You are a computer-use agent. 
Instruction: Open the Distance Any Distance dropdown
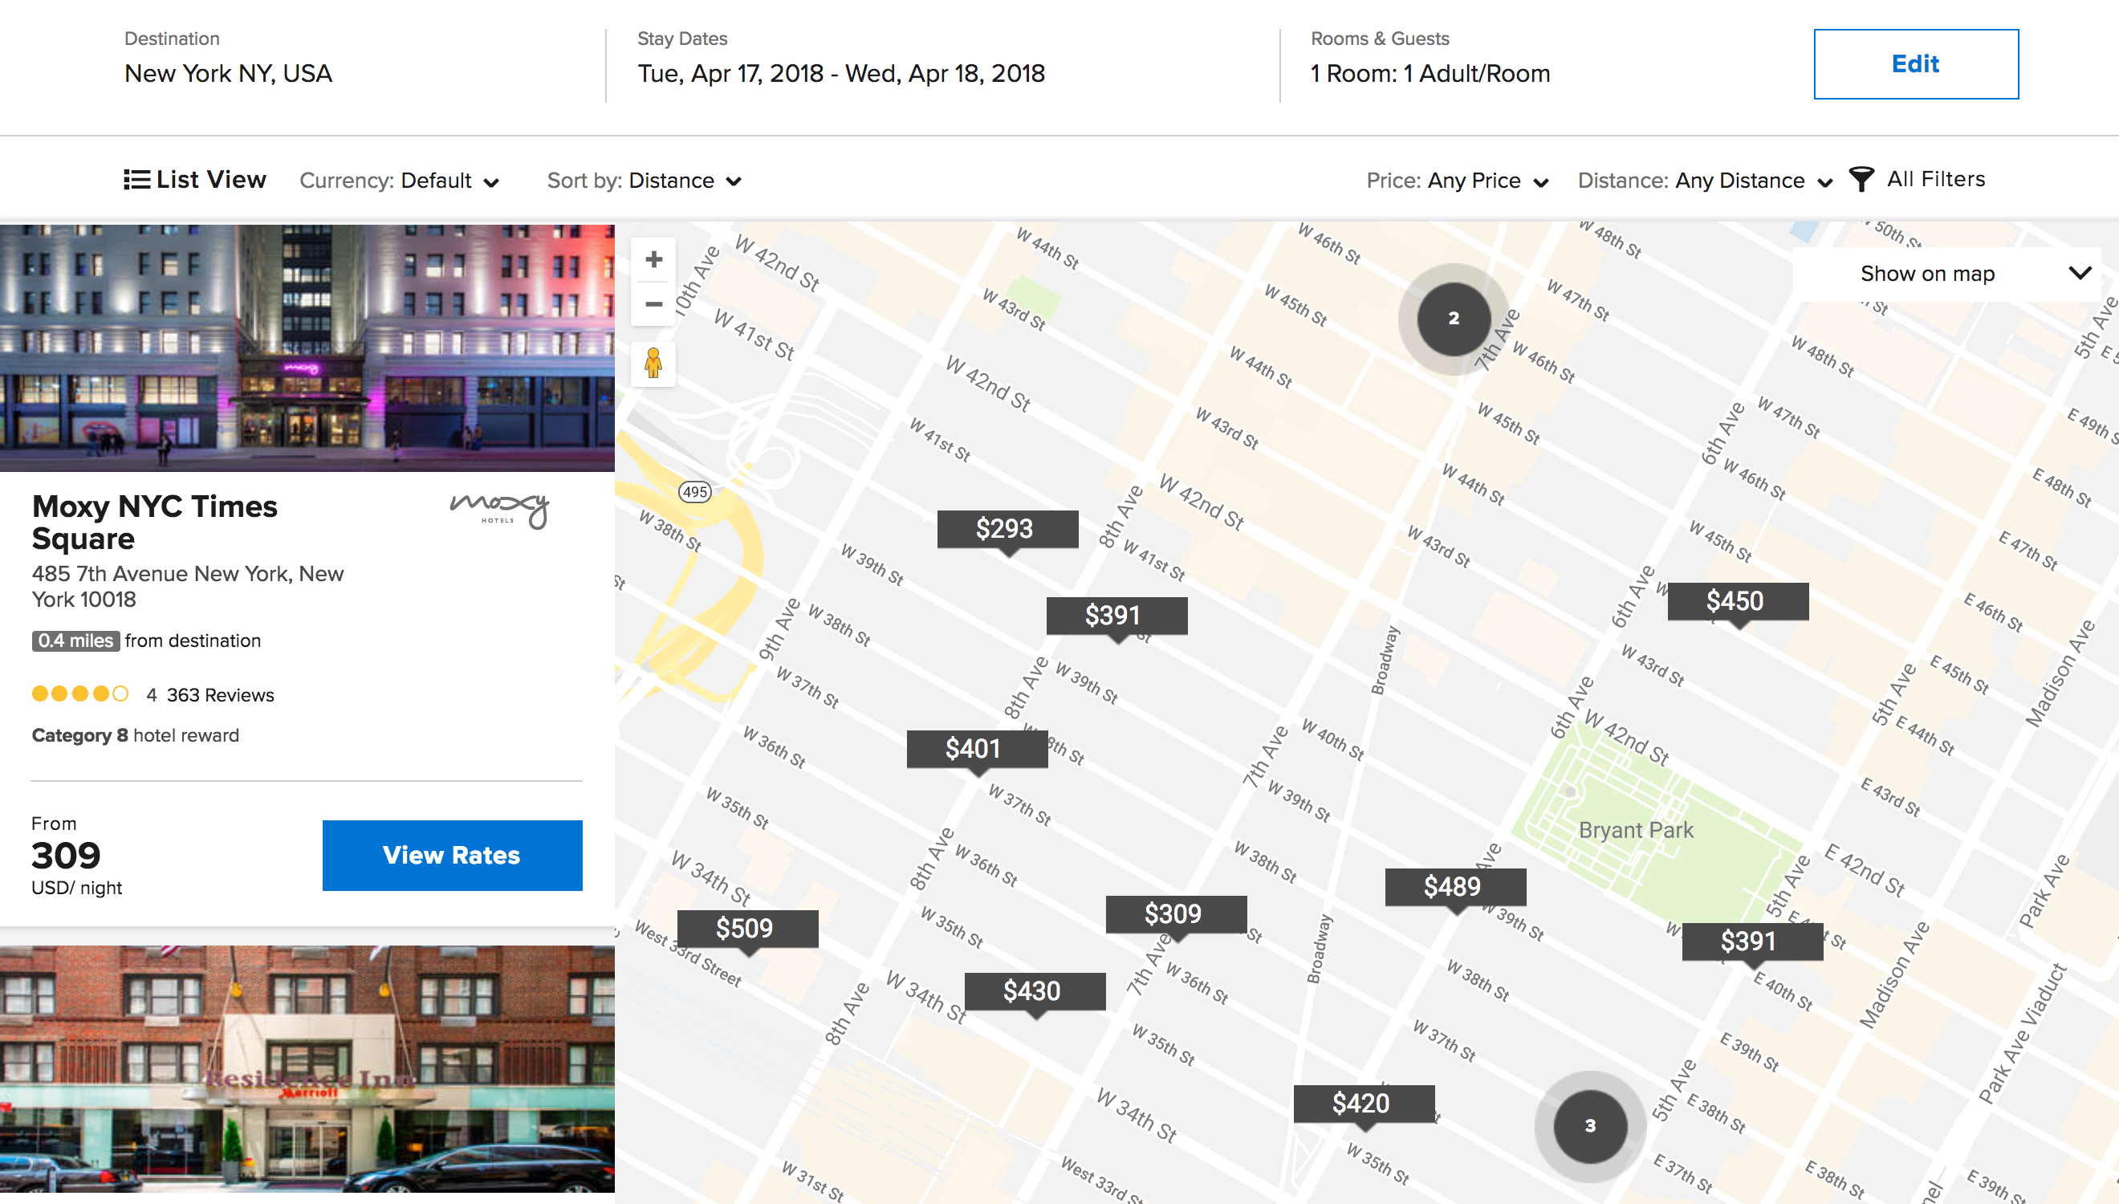point(1704,181)
